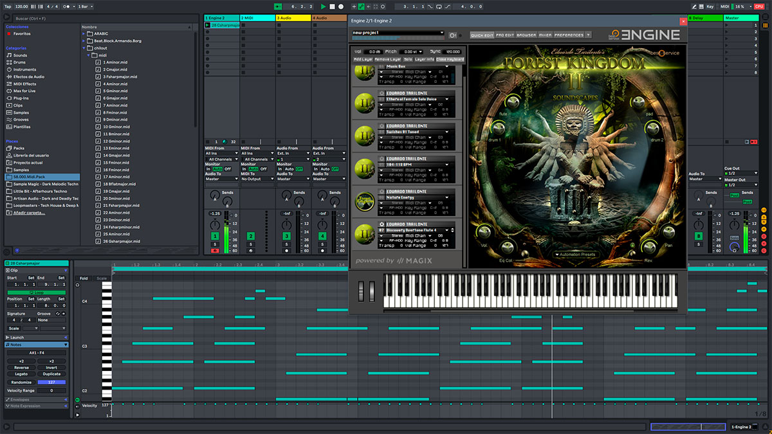Expand the Beat.Block.Armando.Borg folder

(x=84, y=41)
